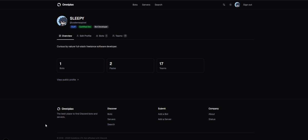Follow the View public profile link
Screen dimensions: 308x140
pos(68,80)
